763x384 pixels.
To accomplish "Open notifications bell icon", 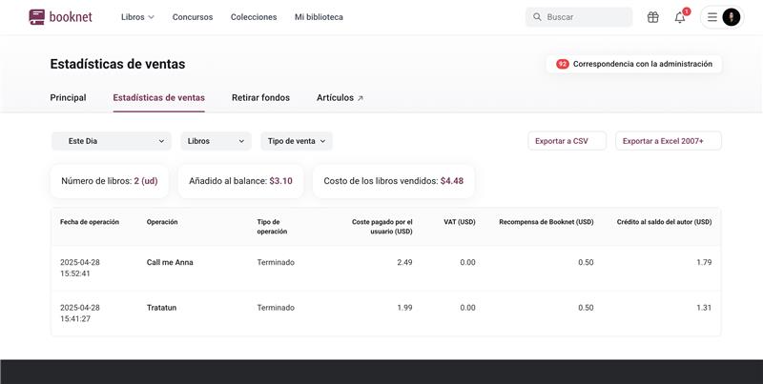I will click(680, 17).
